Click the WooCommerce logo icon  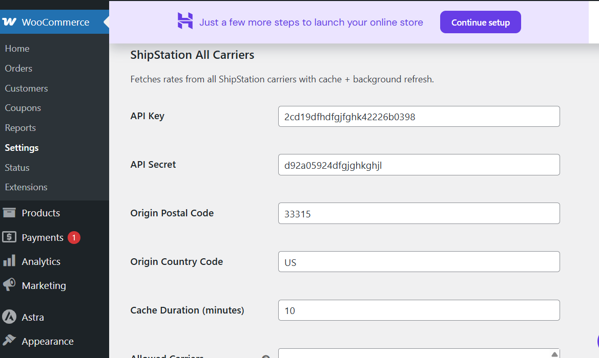[9, 22]
